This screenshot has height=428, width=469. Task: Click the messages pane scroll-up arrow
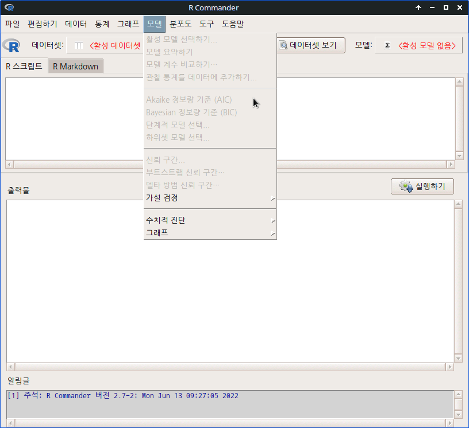click(x=458, y=395)
